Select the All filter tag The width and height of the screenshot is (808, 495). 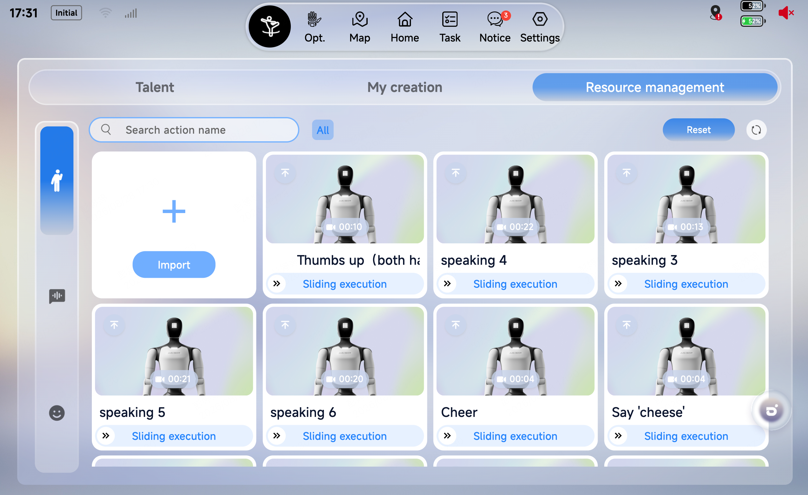(323, 130)
